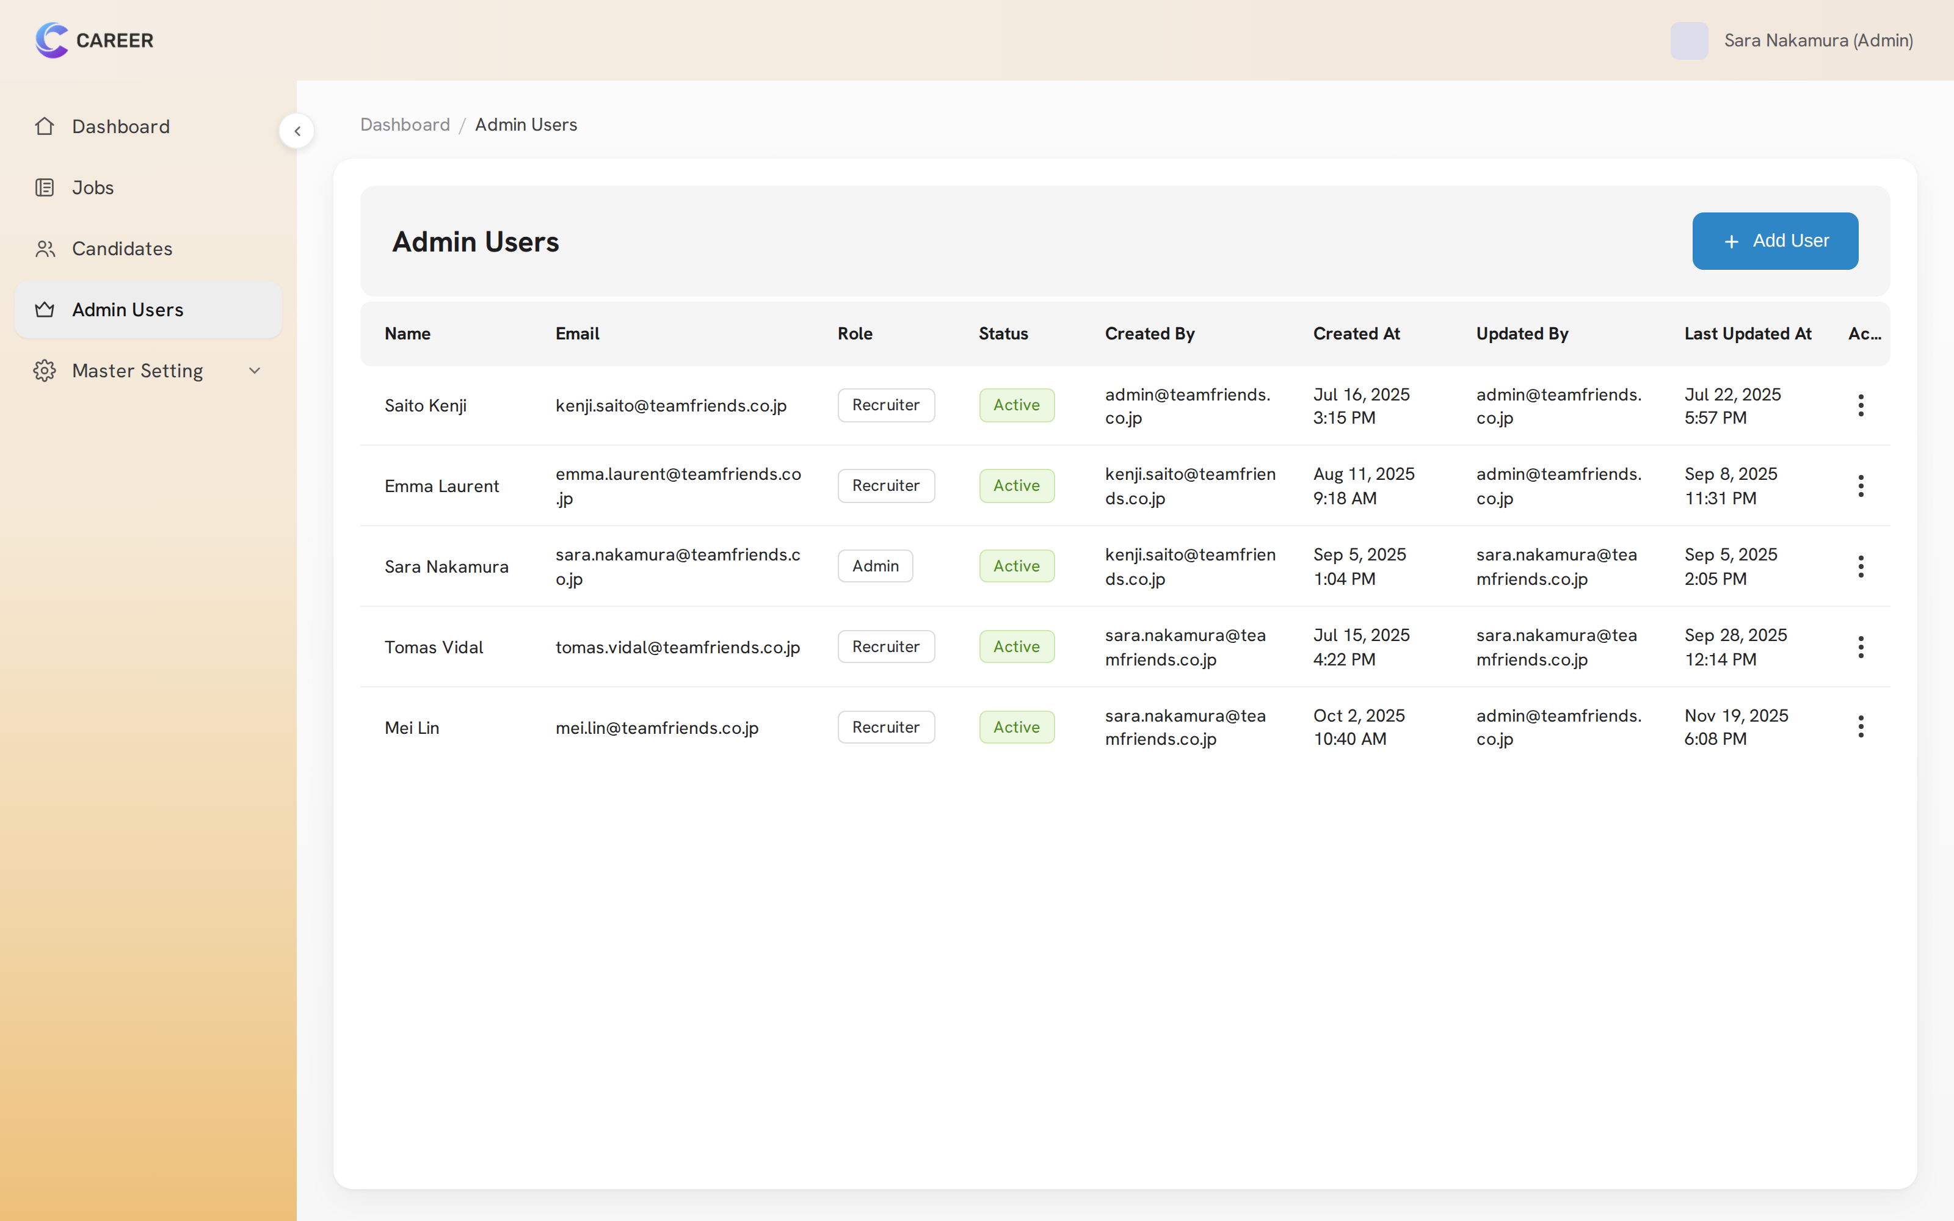
Task: Click the Master Setting gear icon
Action: pyautogui.click(x=45, y=371)
